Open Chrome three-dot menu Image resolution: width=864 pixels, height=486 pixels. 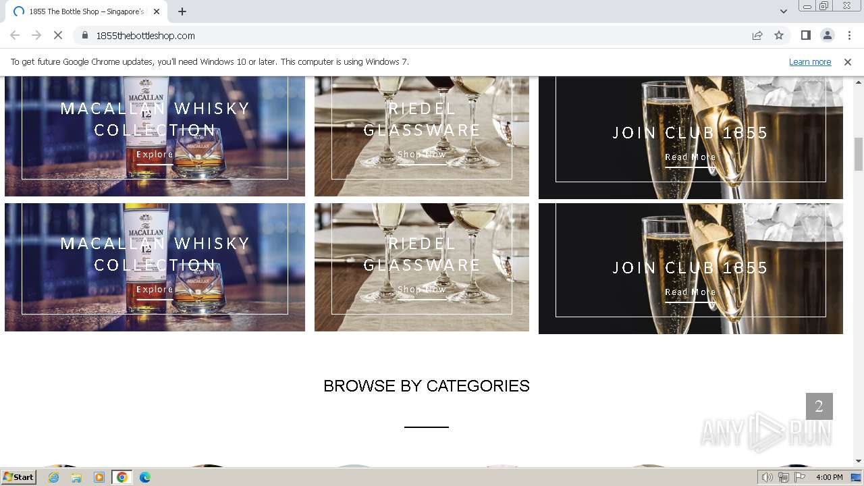tap(849, 35)
